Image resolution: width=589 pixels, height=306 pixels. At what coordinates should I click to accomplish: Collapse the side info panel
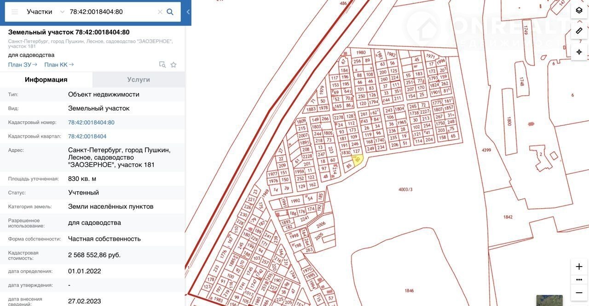[188, 12]
